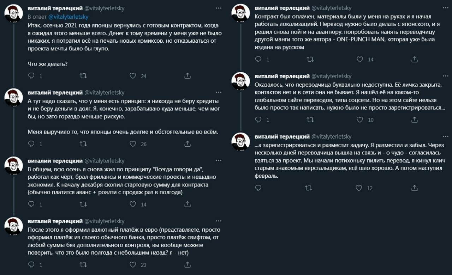The width and height of the screenshot is (452, 275).
Task: Open the @vitalyterletsky reply-to mention link
Action: tap(68, 17)
